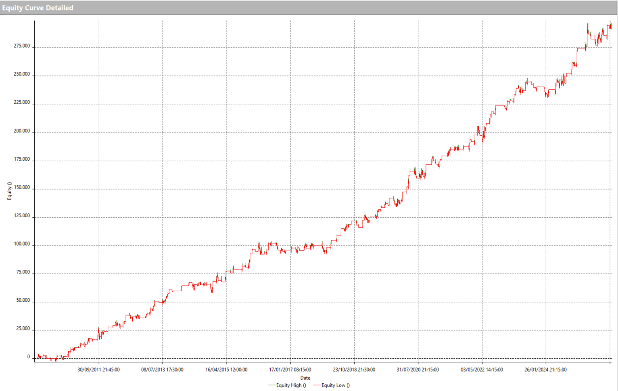Image resolution: width=618 pixels, height=391 pixels.
Task: Select the vertical Equity () axis title
Action: tap(9, 191)
